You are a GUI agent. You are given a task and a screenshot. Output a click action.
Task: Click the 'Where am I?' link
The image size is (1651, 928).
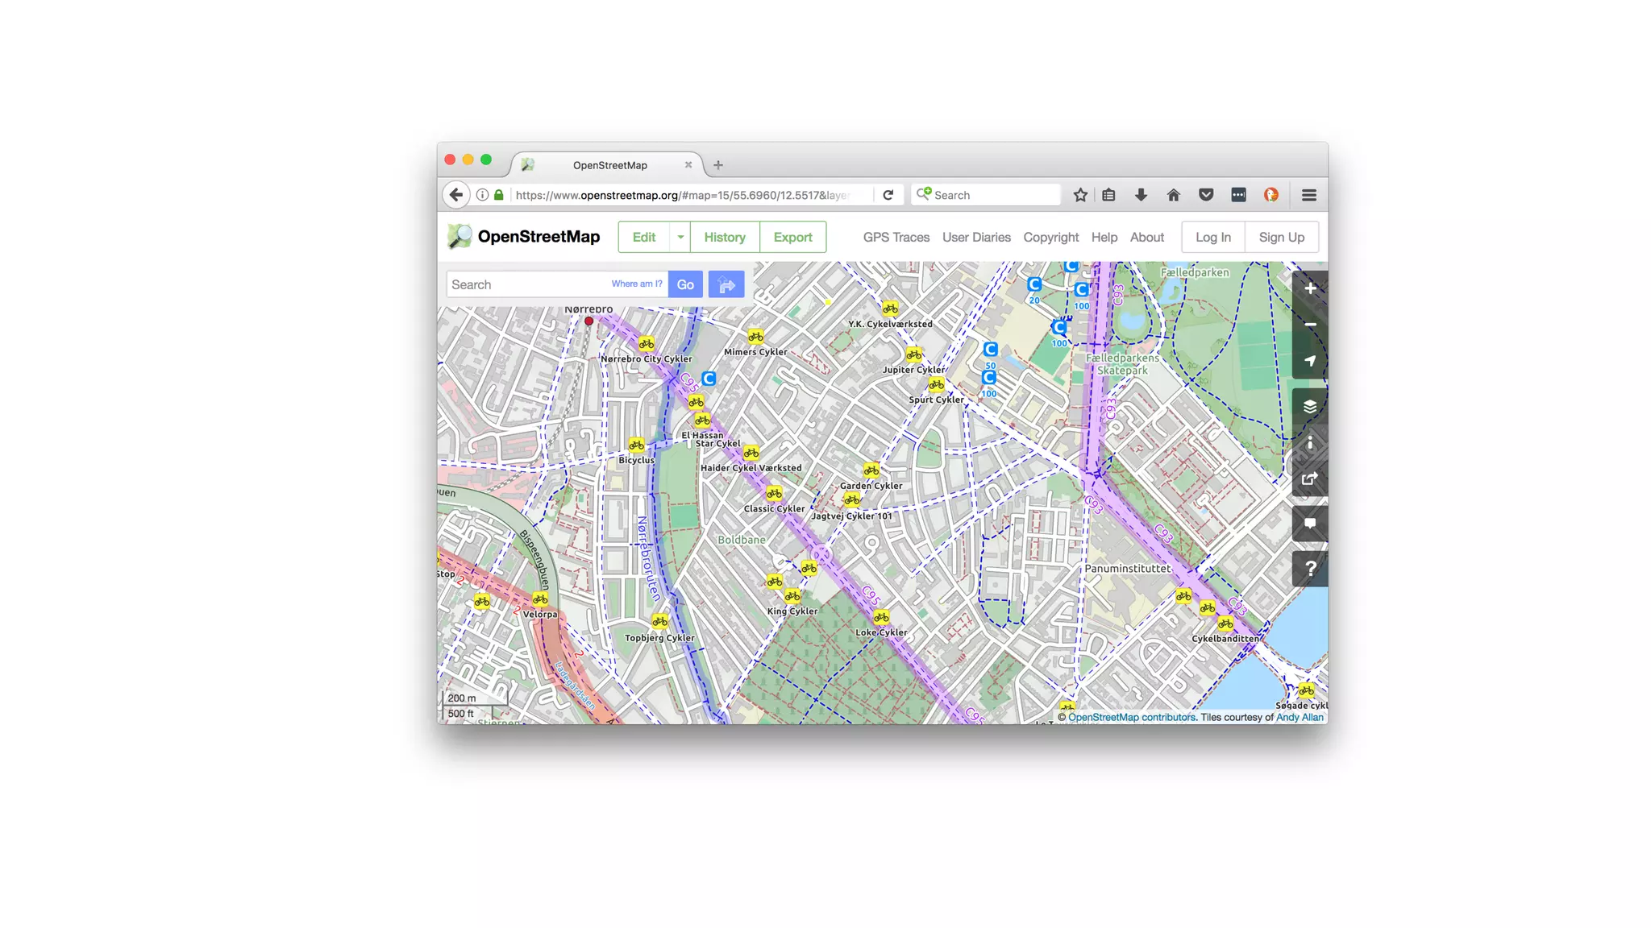(636, 284)
